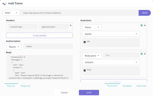The width and height of the screenshot is (153, 96).
Task: Switch to the Variables tab
Action: [127, 86]
